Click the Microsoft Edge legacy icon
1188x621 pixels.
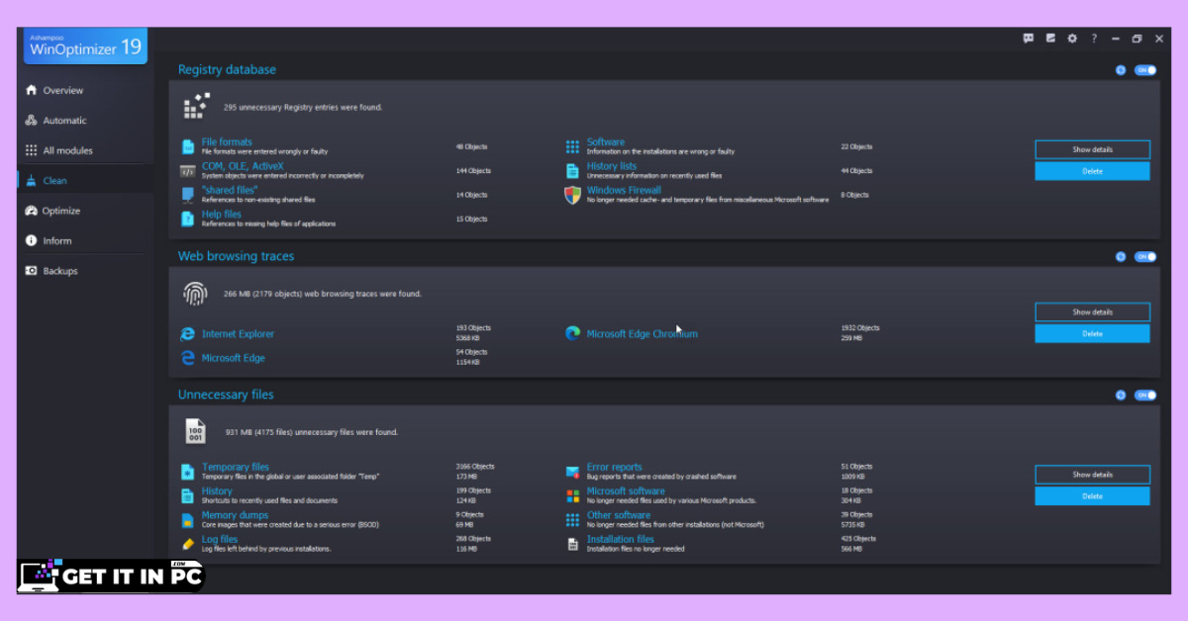[187, 358]
